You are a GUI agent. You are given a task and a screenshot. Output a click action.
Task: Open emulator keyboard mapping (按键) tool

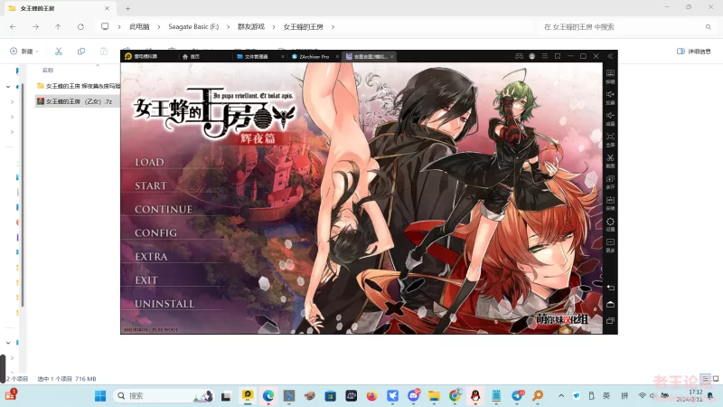610,76
